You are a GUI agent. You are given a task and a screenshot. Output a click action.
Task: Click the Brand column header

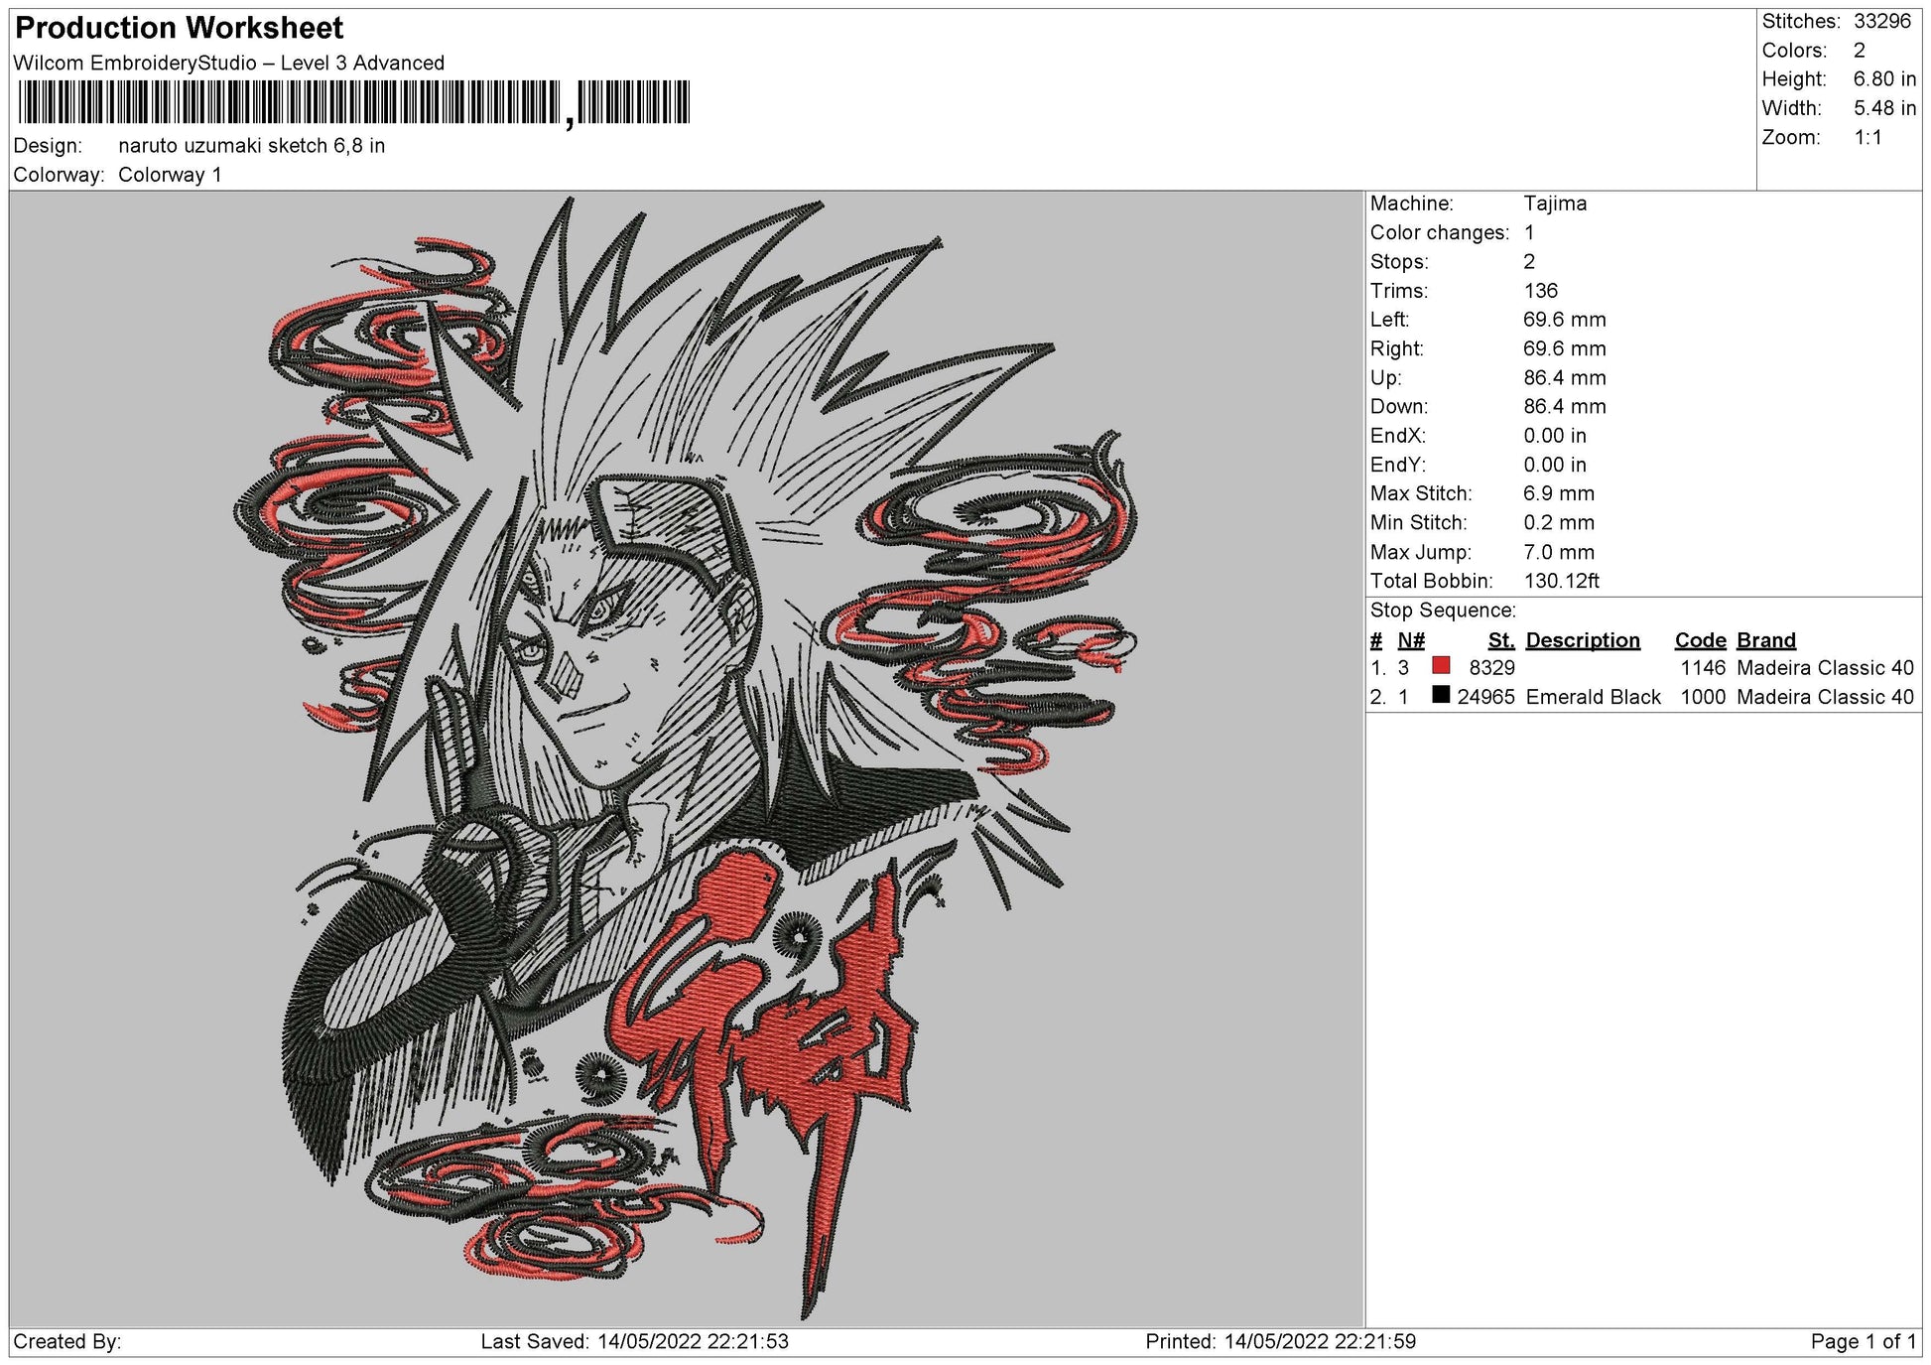1765,640
